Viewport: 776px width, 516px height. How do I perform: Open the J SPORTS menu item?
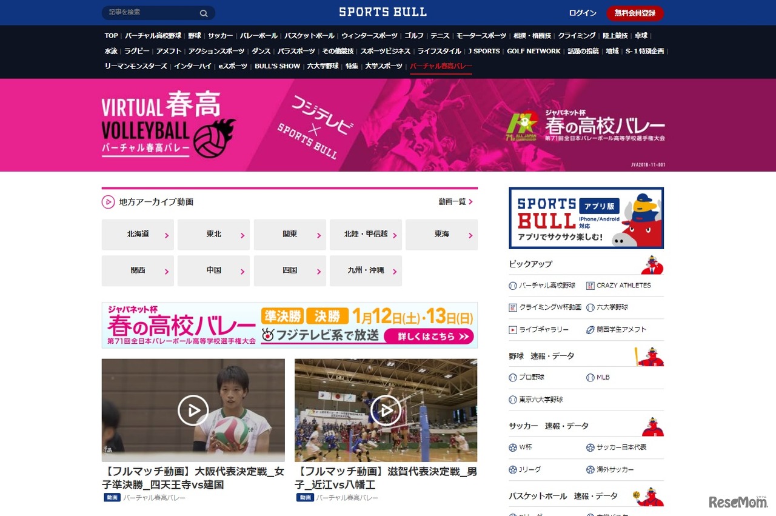[484, 51]
